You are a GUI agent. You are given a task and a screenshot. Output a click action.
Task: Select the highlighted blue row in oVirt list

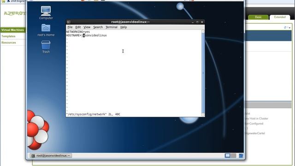point(269,36)
